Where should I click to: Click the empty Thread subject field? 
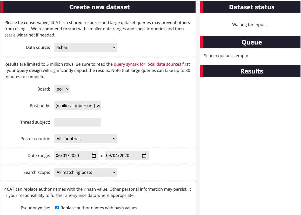[x=77, y=122]
